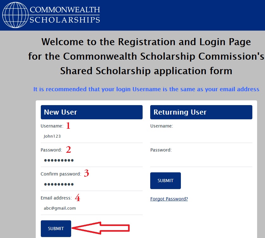Click the Returning User section header
The width and height of the screenshot is (265, 238).
(201, 112)
